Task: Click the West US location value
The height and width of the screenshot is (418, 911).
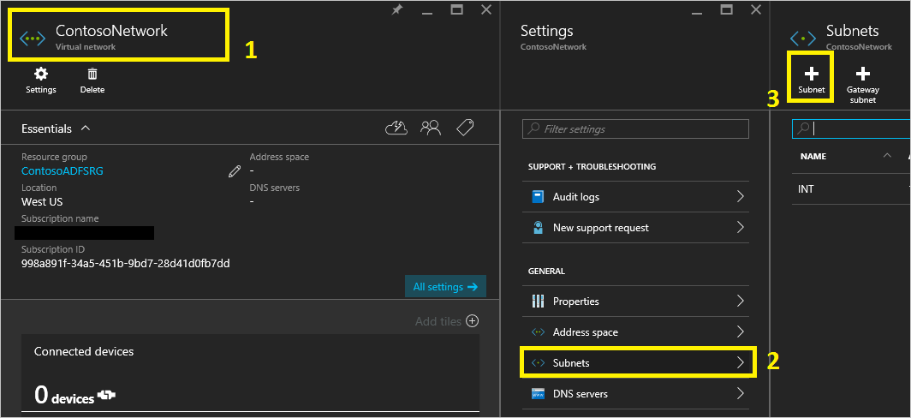Action: pyautogui.click(x=42, y=202)
